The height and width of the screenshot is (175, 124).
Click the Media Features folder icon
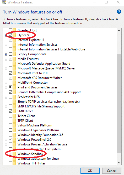point(14,59)
